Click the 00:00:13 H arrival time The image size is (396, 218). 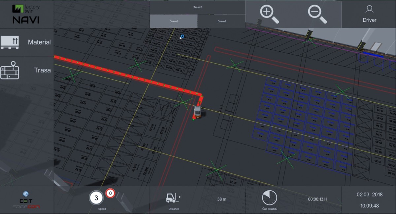click(x=317, y=199)
